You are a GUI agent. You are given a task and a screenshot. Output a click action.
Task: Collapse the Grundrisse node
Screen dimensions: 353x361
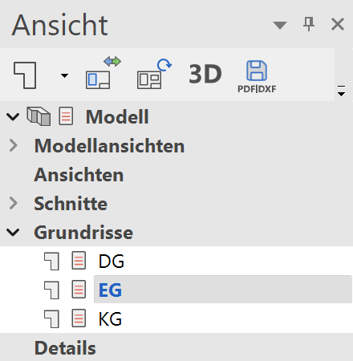13,233
